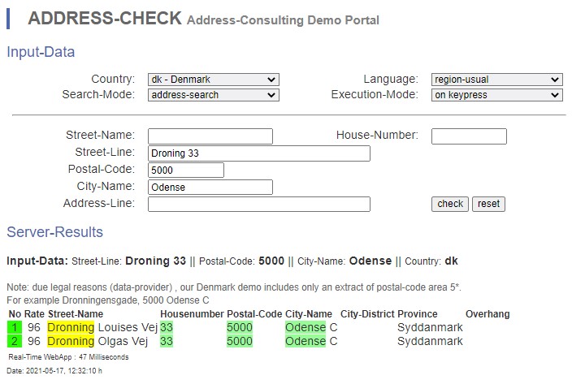This screenshot has width=572, height=384.
Task: Select result number 2 green cell
Action: point(14,342)
